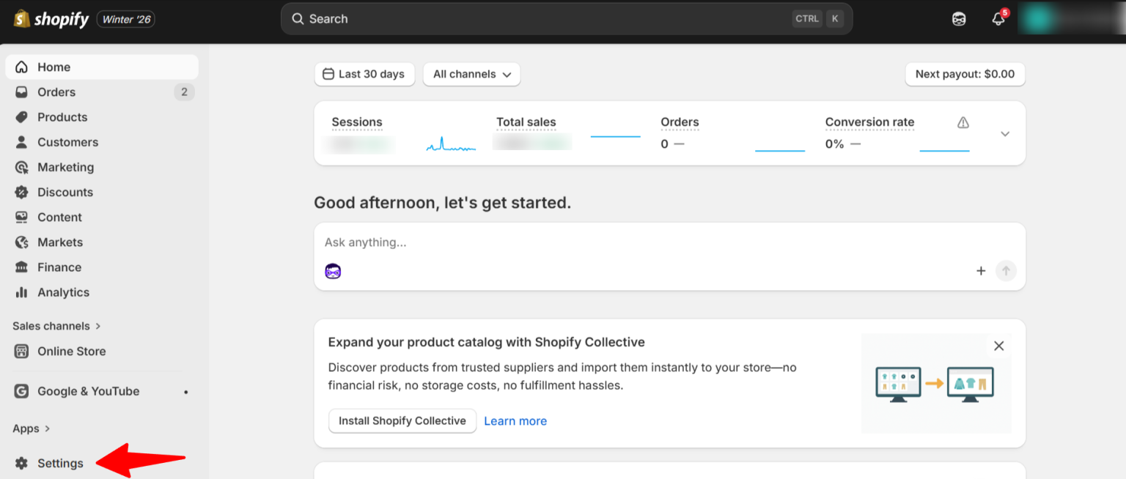Viewport: 1126px width, 479px height.
Task: Click the Sessions sparkline chart
Action: click(x=451, y=144)
